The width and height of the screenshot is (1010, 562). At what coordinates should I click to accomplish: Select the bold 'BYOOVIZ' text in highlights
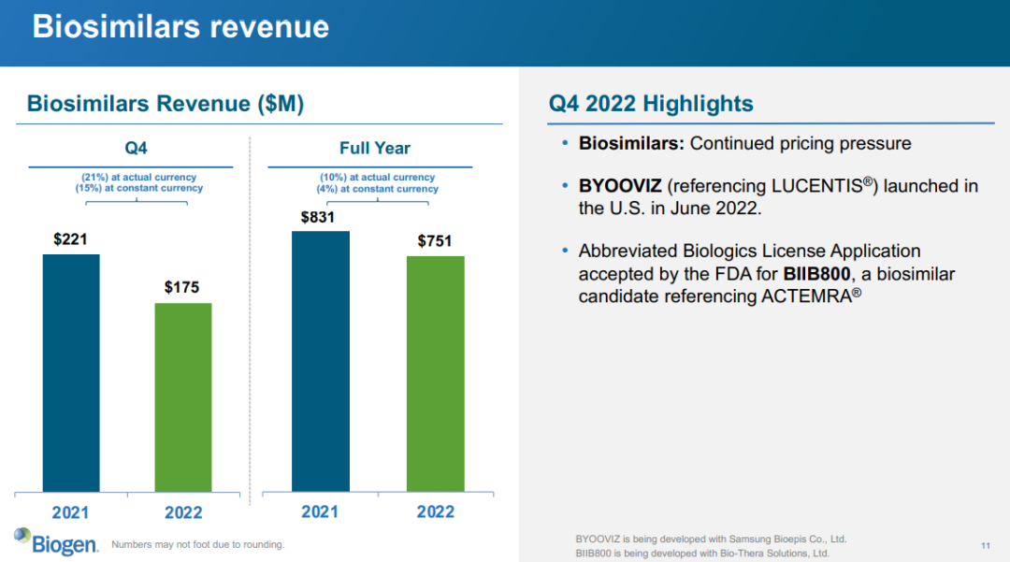coord(620,186)
